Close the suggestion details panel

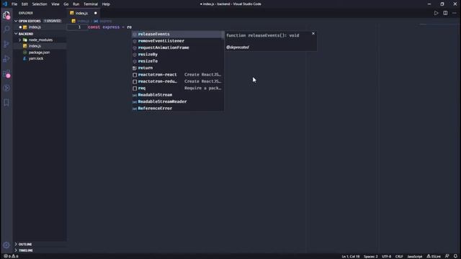click(313, 34)
